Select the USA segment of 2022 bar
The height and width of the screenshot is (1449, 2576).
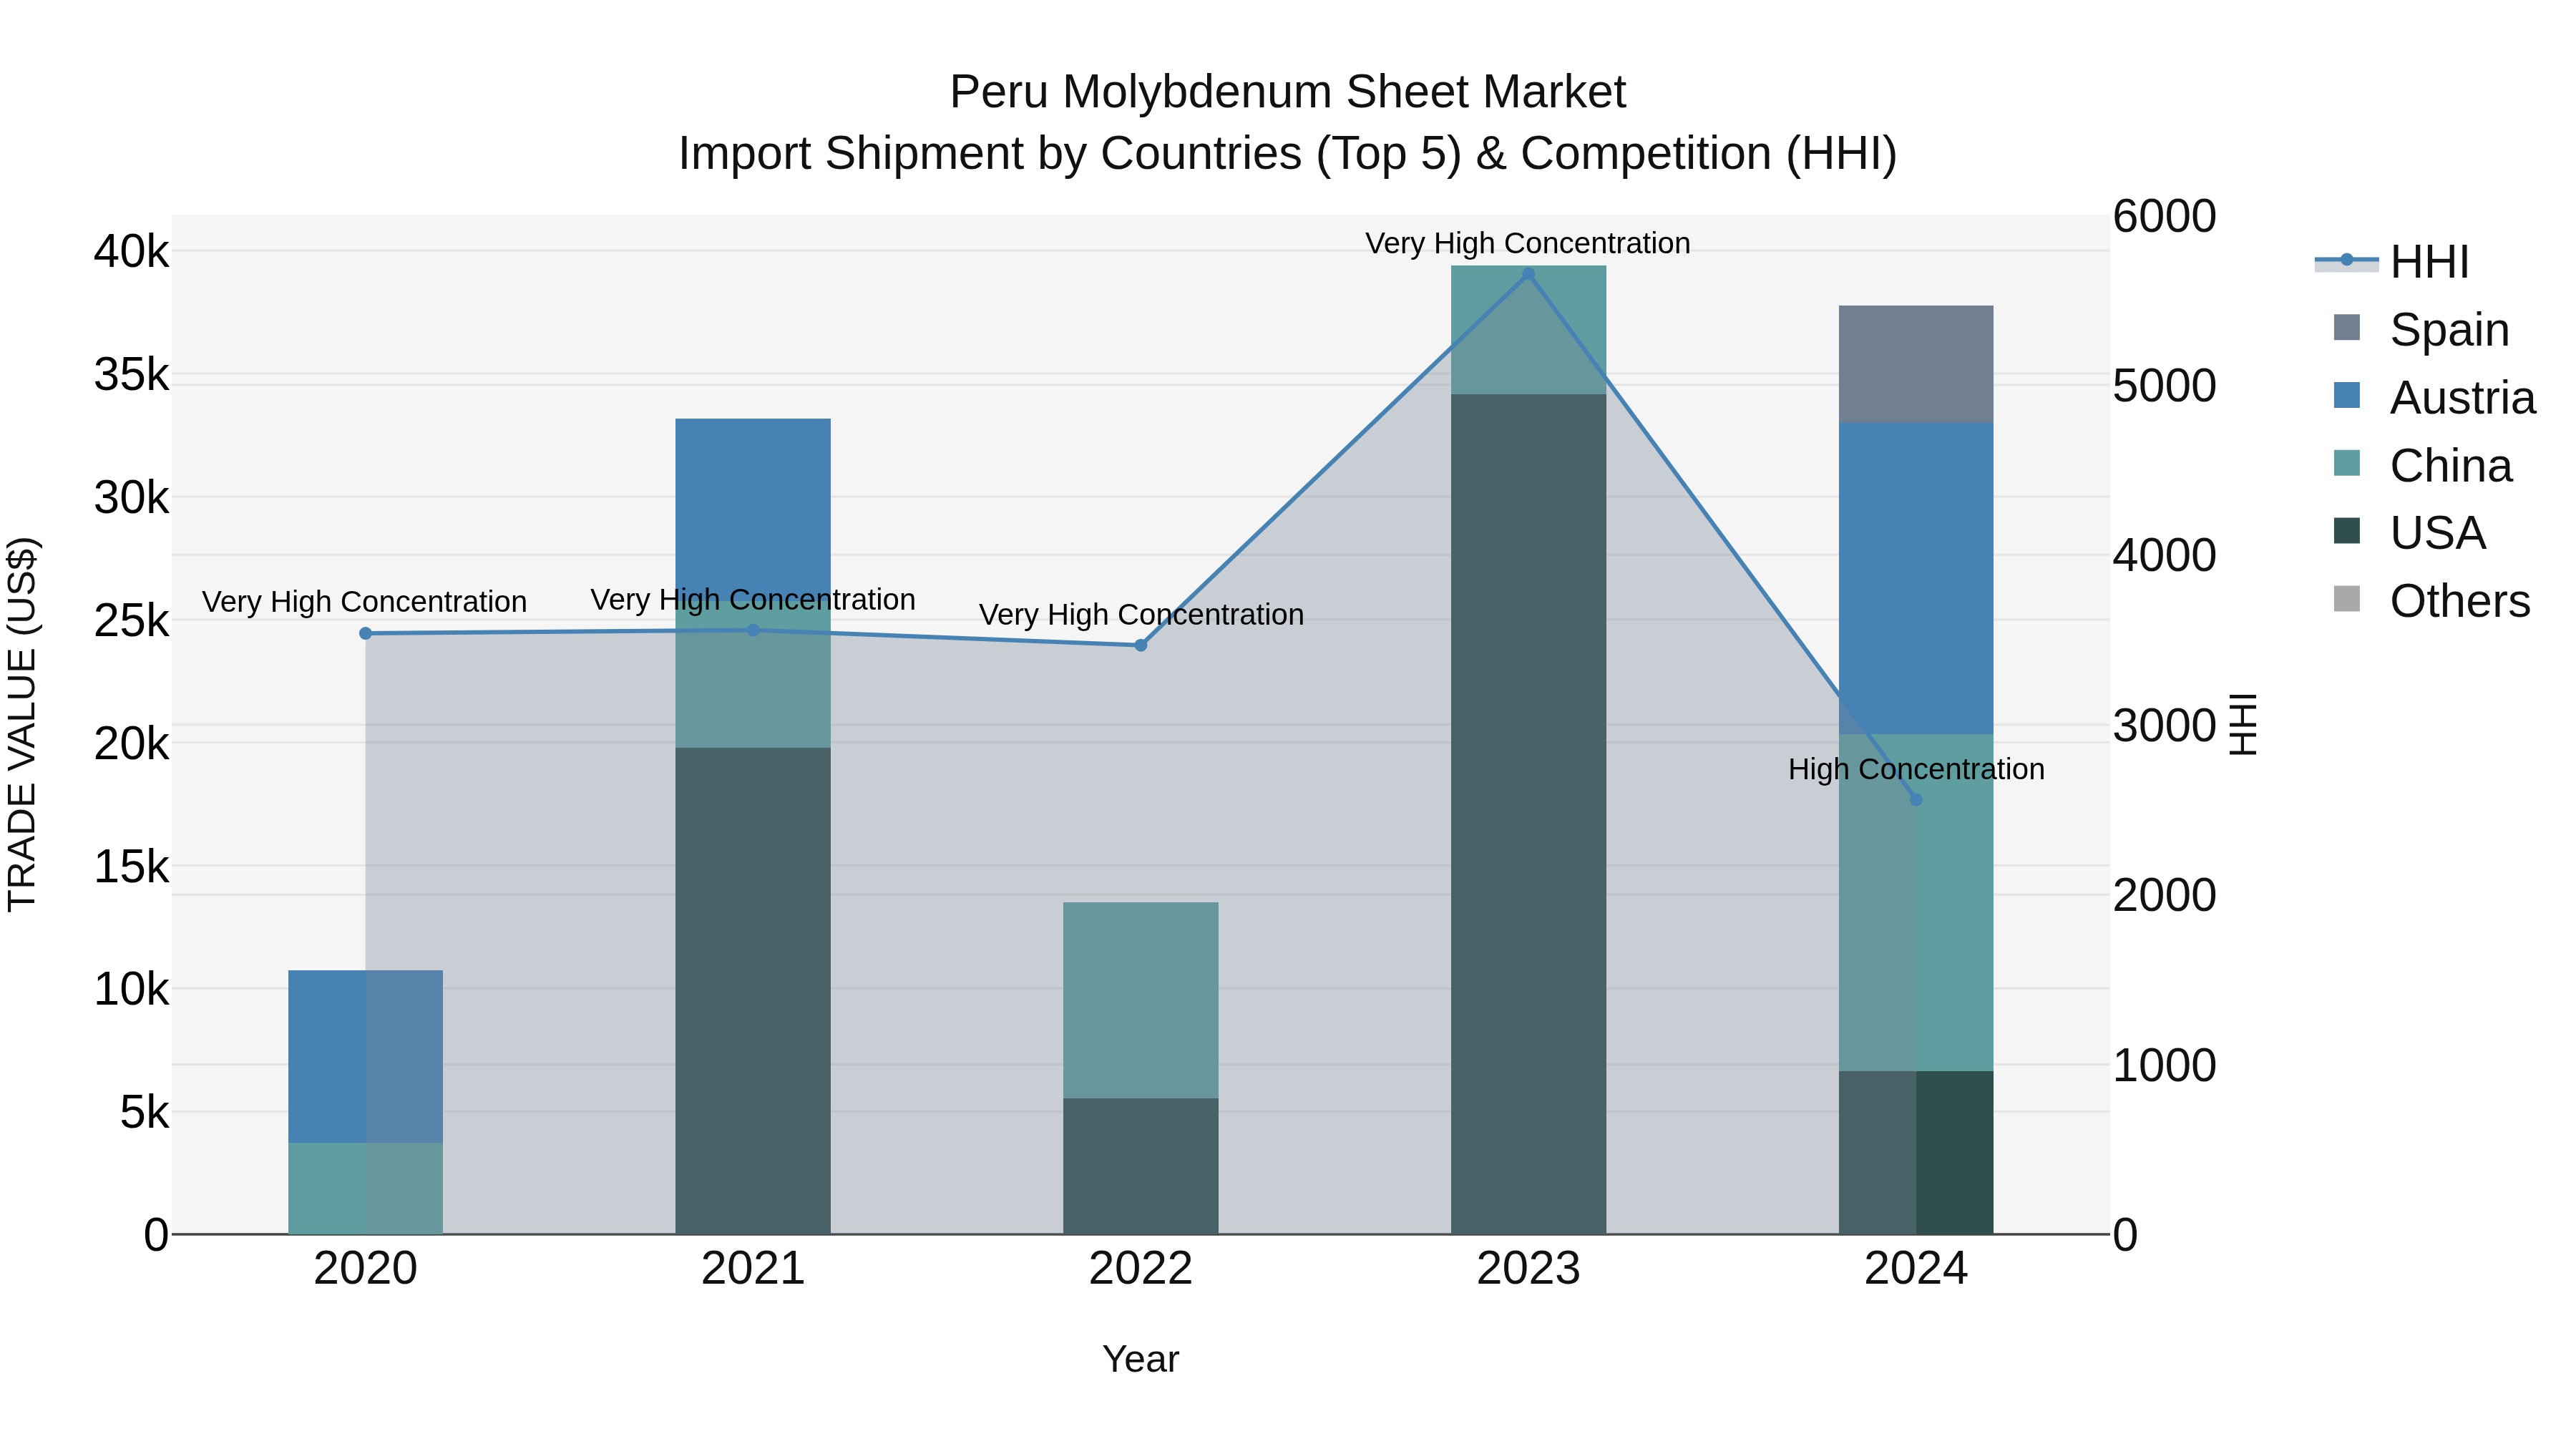[x=1141, y=1166]
